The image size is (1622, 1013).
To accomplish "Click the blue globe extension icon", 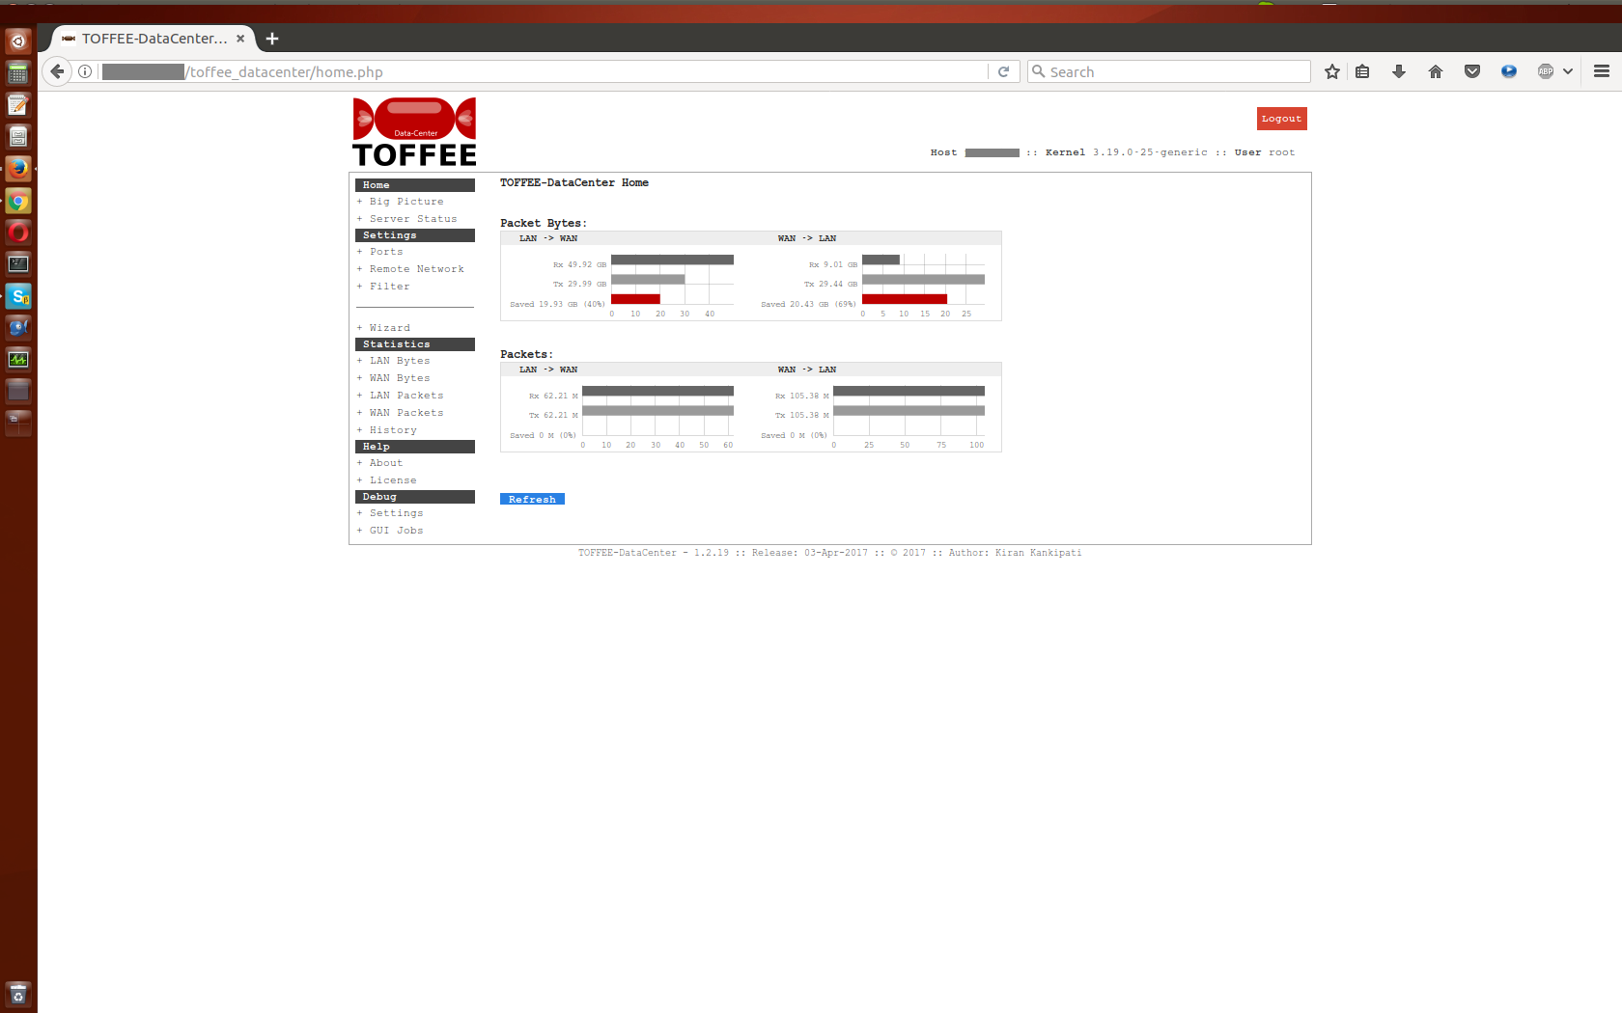I will [x=1509, y=71].
